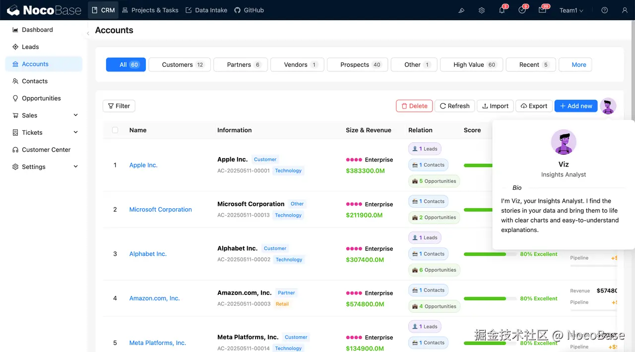Click the highlighter pen icon in header
Image resolution: width=635 pixels, height=352 pixels.
click(x=461, y=10)
